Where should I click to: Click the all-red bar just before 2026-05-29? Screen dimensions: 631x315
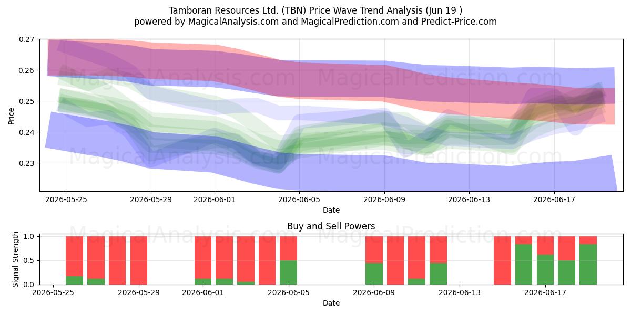point(117,260)
